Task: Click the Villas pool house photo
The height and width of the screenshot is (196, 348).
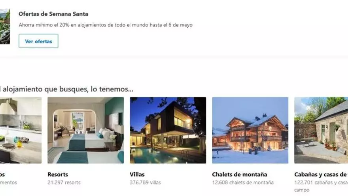Action: click(x=168, y=130)
